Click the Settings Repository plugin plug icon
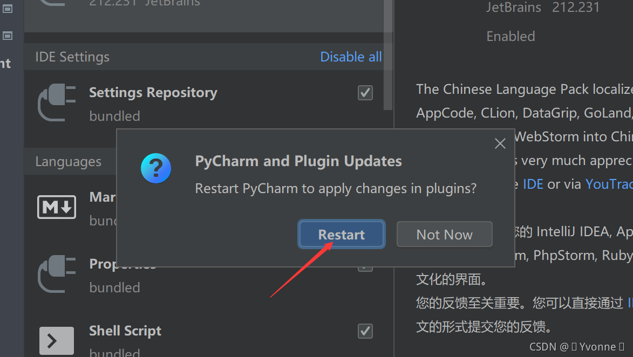This screenshot has height=357, width=633. [57, 102]
